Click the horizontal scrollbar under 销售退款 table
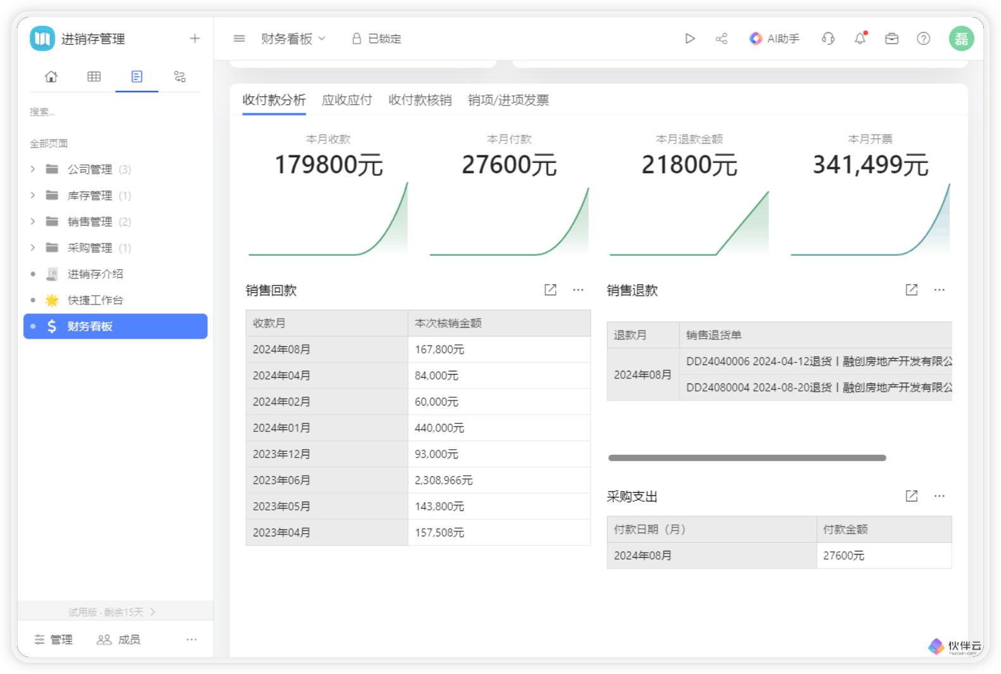1001x674 pixels. pyautogui.click(x=747, y=457)
